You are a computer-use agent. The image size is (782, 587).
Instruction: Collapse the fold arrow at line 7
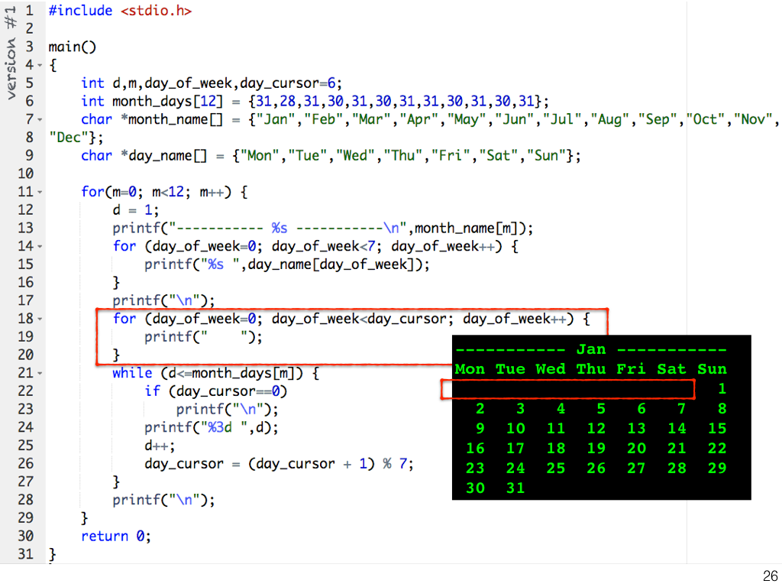[x=39, y=120]
